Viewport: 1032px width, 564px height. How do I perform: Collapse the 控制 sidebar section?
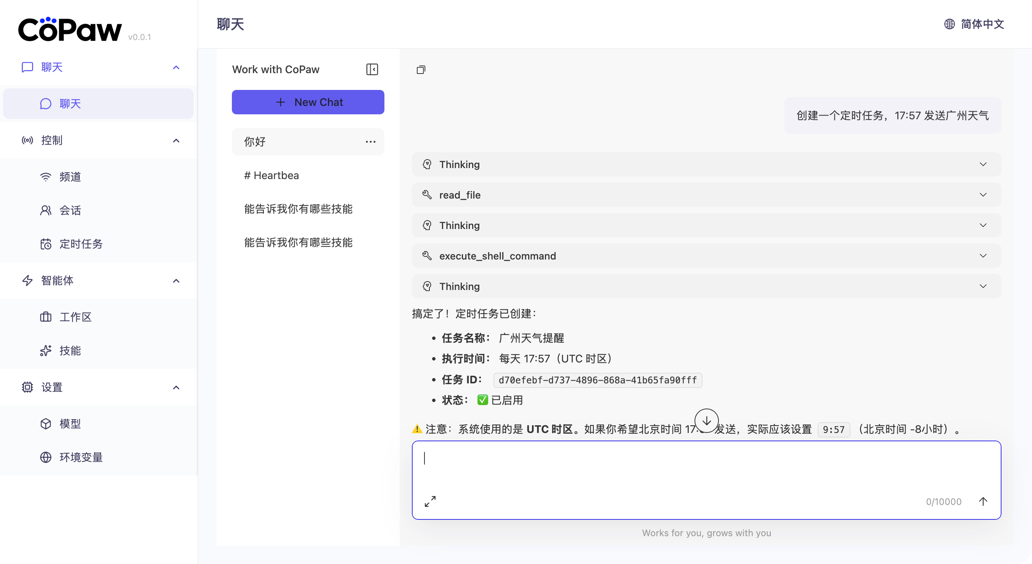[176, 141]
